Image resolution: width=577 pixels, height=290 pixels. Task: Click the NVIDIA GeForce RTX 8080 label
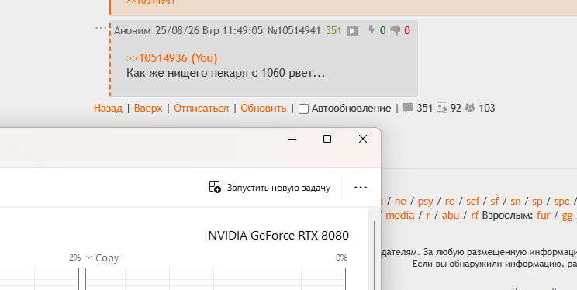click(x=278, y=236)
